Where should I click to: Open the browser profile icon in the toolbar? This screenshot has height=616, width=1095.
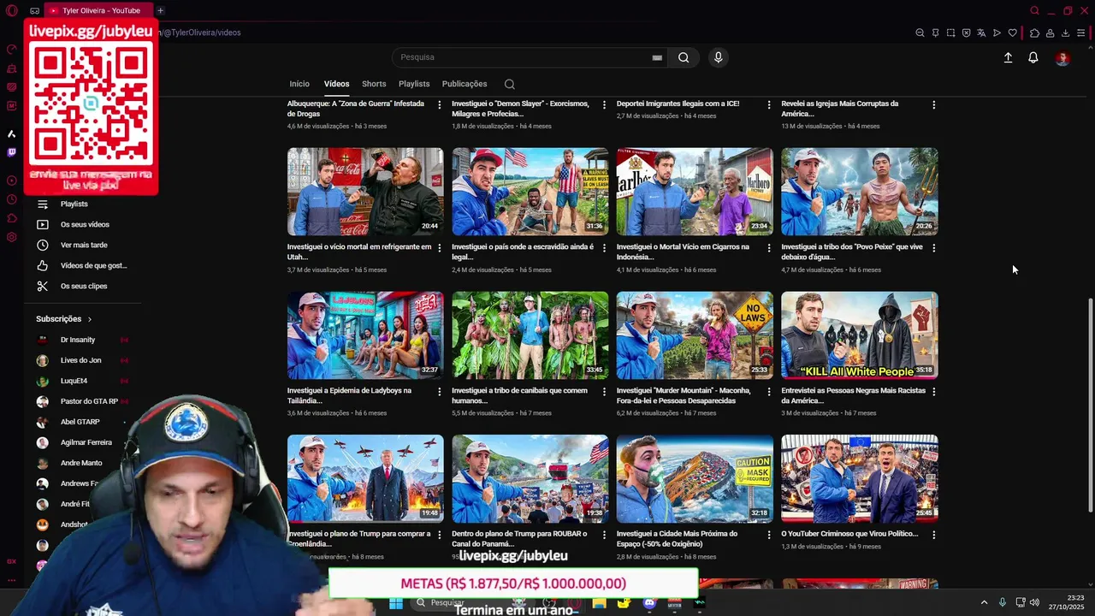[1050, 33]
